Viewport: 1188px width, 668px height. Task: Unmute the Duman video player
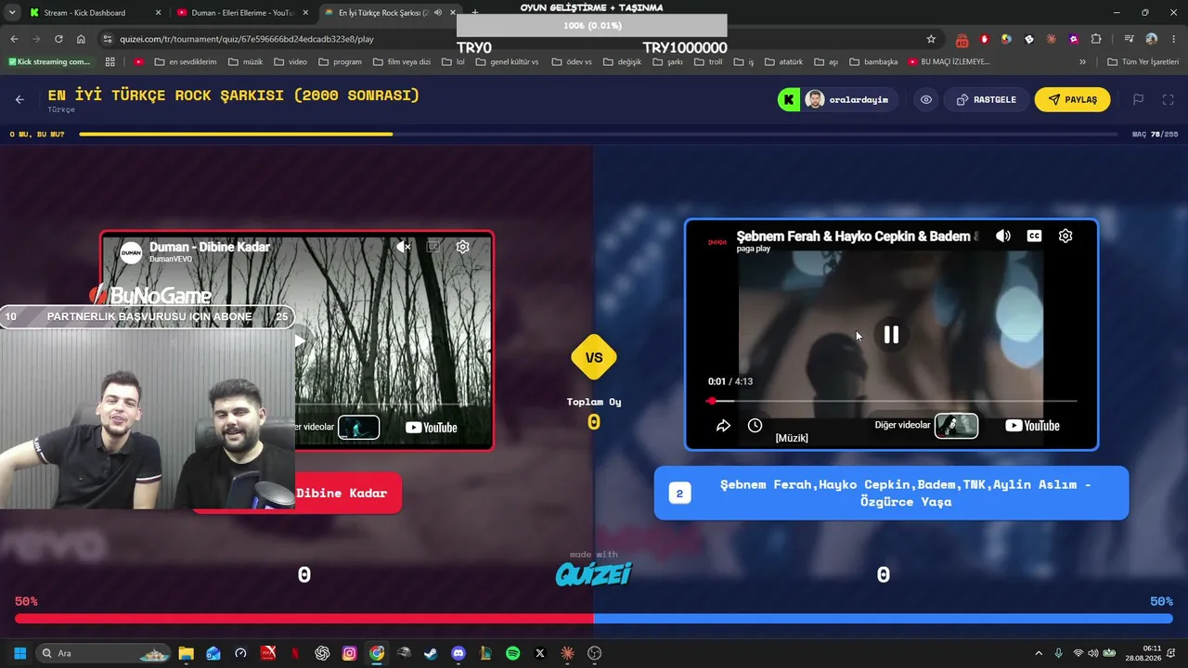coord(403,247)
